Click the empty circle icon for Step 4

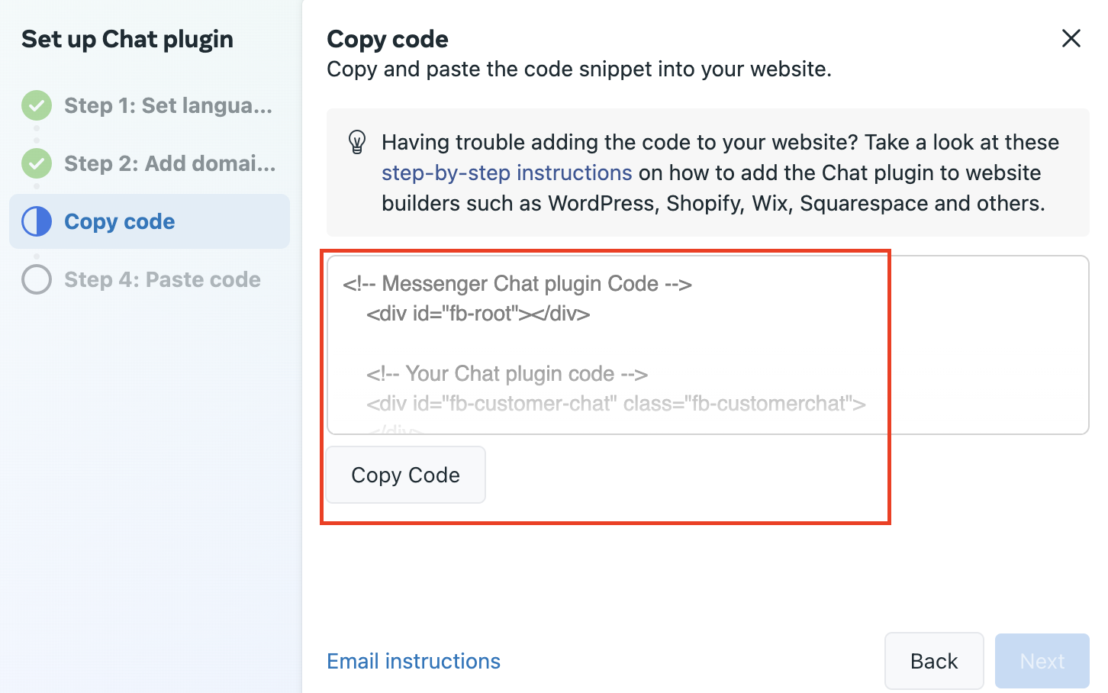point(37,279)
